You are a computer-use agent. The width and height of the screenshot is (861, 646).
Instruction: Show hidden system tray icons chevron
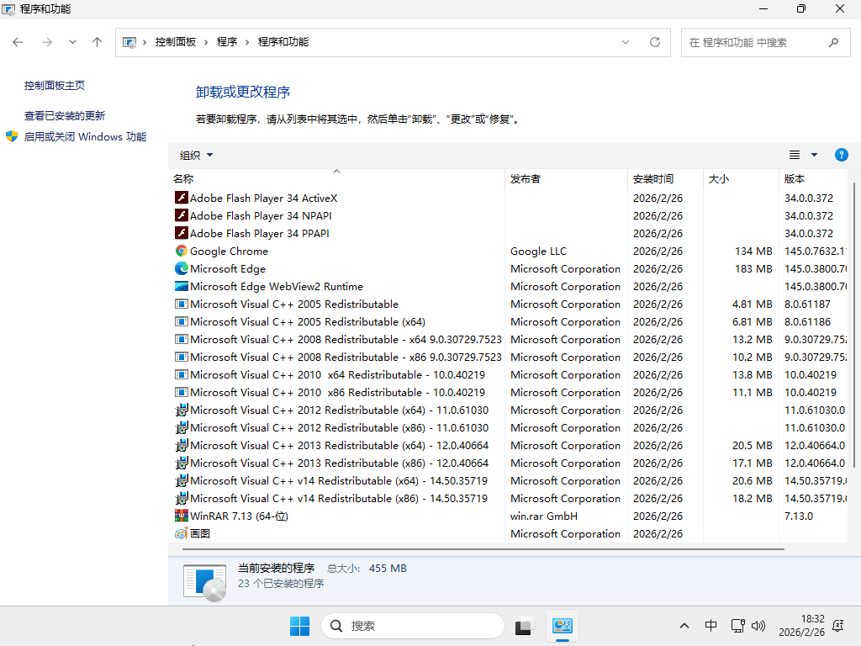pyautogui.click(x=684, y=626)
